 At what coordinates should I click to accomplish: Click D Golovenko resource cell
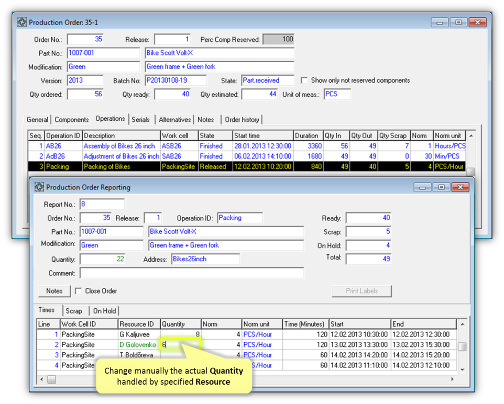(x=139, y=344)
